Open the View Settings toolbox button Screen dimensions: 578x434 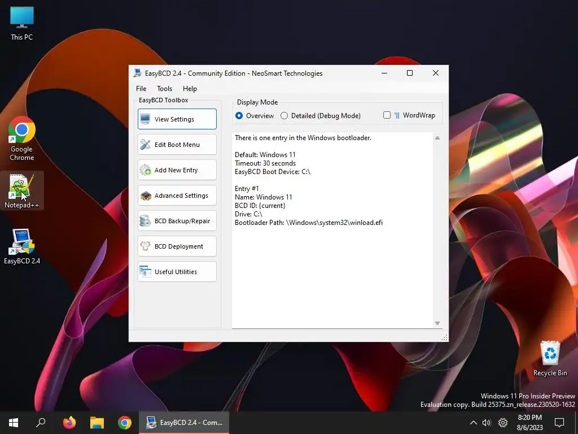[x=177, y=119]
